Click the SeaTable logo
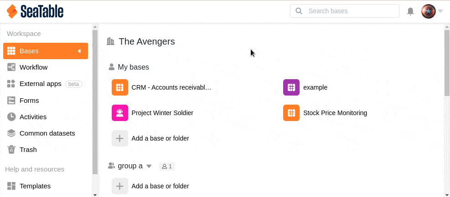Screen dimensions: 450x197 coord(35,11)
